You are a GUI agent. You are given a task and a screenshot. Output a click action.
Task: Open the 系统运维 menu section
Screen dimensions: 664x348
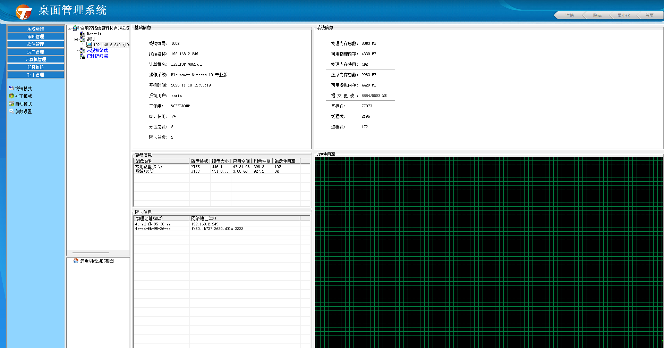coord(35,29)
